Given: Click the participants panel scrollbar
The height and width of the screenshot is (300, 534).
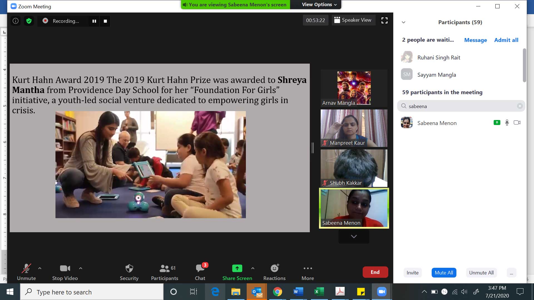Looking at the screenshot, I should (x=525, y=65).
